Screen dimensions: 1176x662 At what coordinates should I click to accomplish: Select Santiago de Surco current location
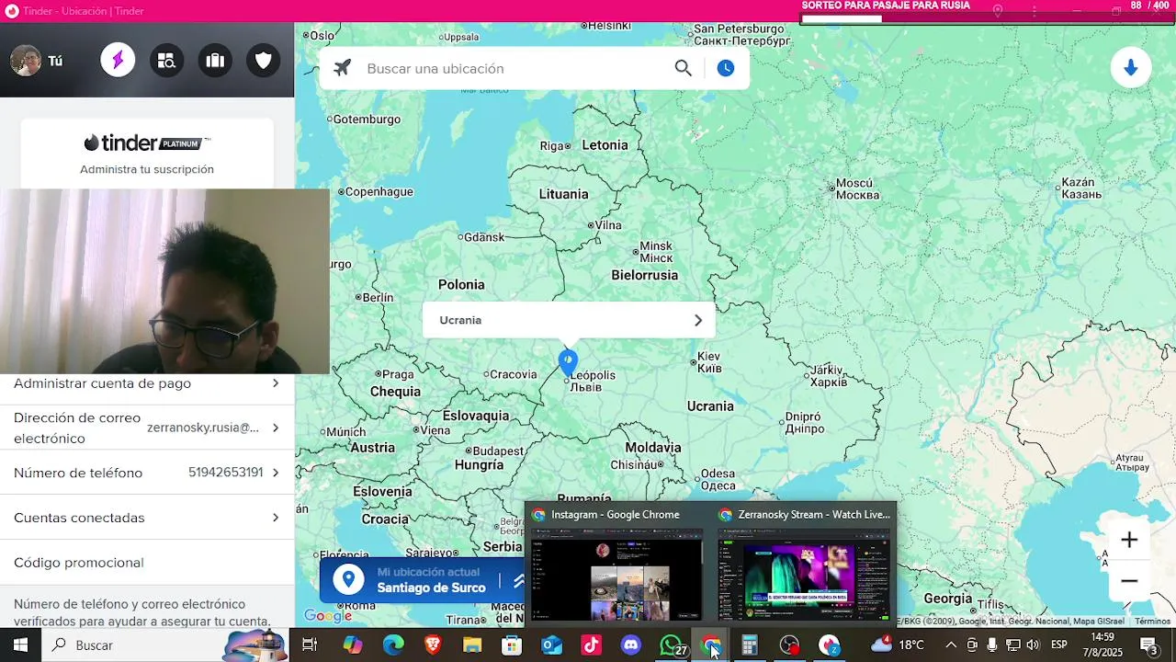pyautogui.click(x=431, y=588)
